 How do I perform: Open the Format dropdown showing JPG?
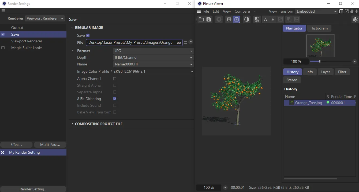(153, 51)
